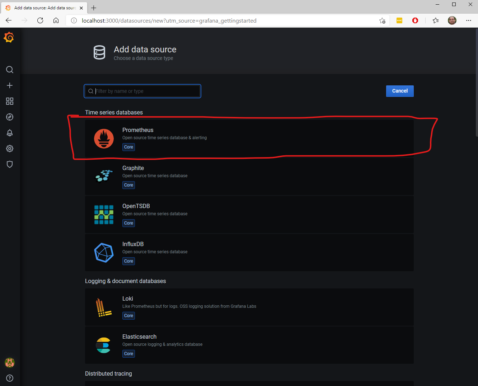478x386 pixels.
Task: Click 'Open source time series database & alerting' text
Action: tap(164, 138)
